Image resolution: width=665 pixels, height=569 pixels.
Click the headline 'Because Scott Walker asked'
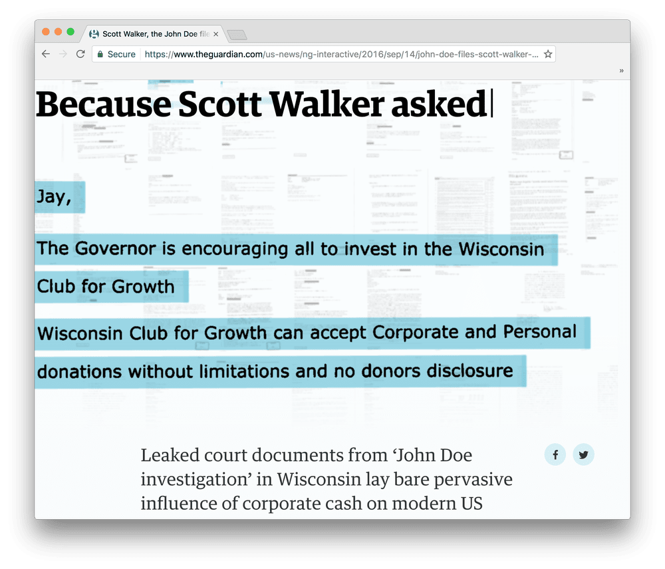tap(261, 104)
